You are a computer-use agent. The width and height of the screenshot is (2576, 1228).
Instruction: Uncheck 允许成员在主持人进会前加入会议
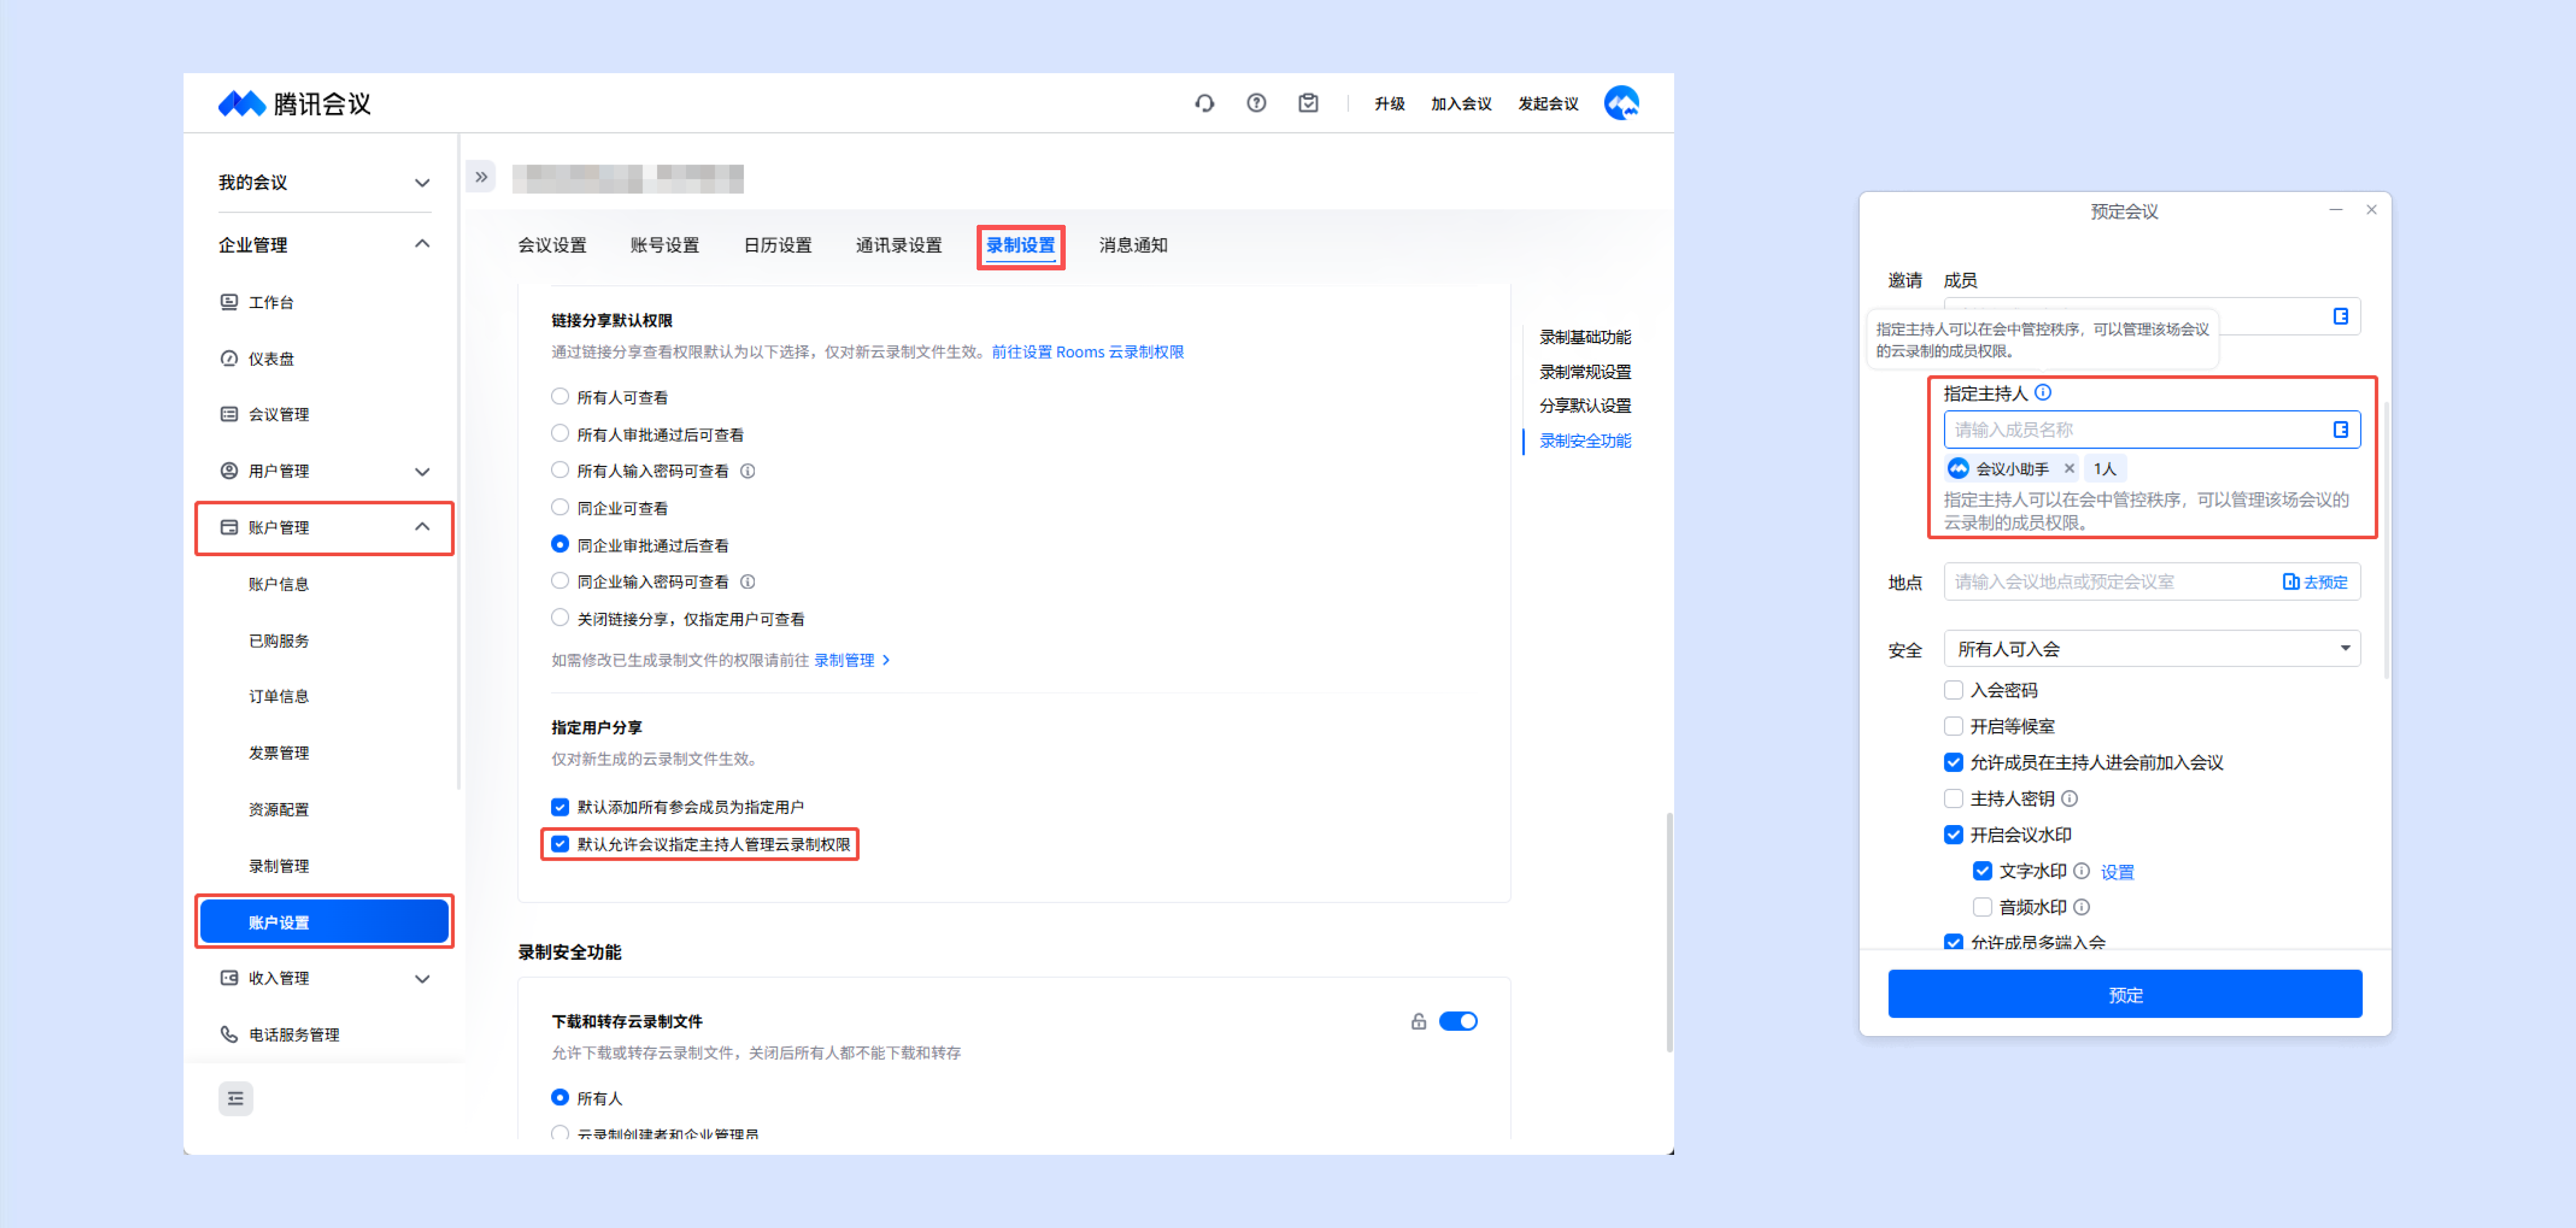point(1953,762)
